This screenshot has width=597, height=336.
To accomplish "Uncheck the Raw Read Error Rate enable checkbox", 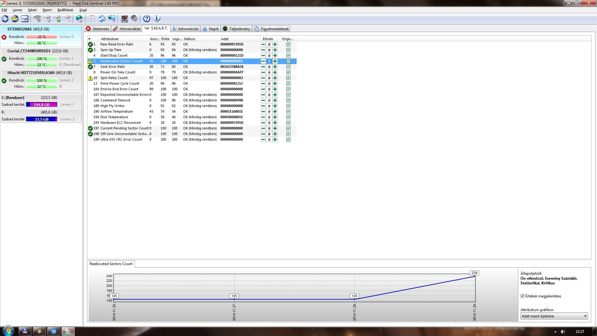I will [288, 44].
